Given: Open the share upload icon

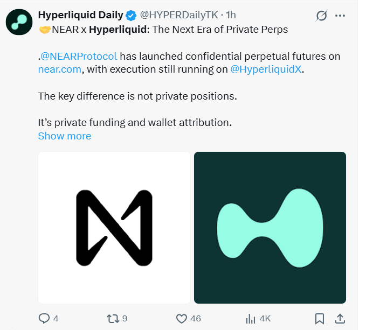Looking at the screenshot, I should click(340, 319).
